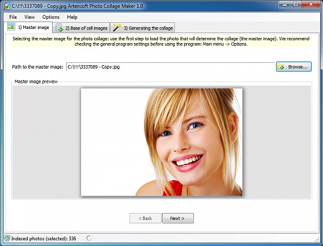Click the < Back button
Image resolution: width=323 pixels, height=246 pixels.
coord(145,218)
